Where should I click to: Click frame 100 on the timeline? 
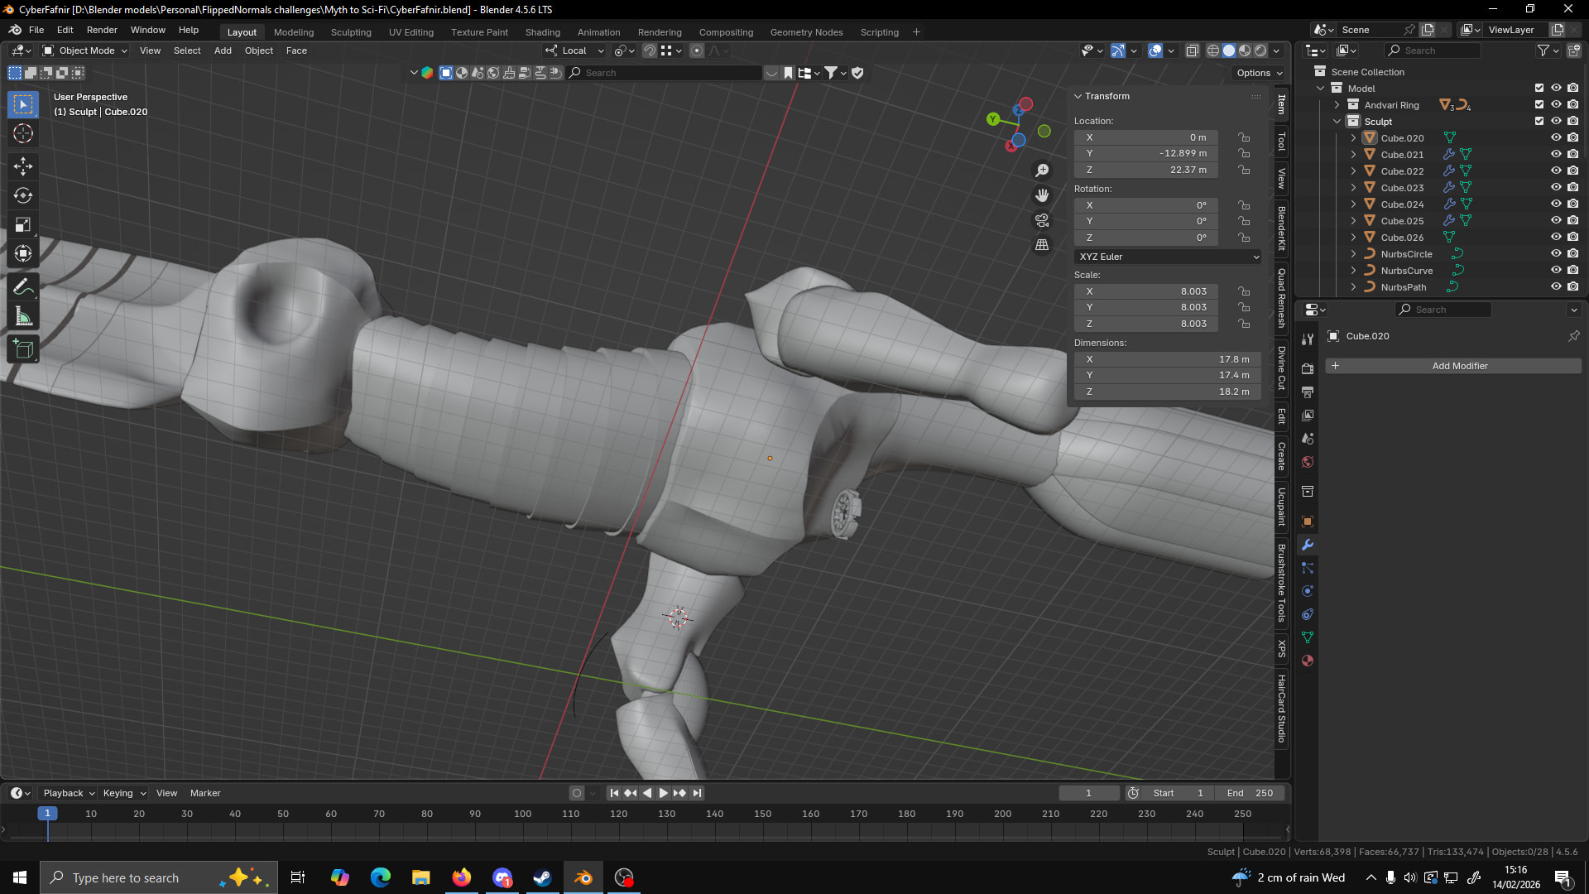coord(523,815)
